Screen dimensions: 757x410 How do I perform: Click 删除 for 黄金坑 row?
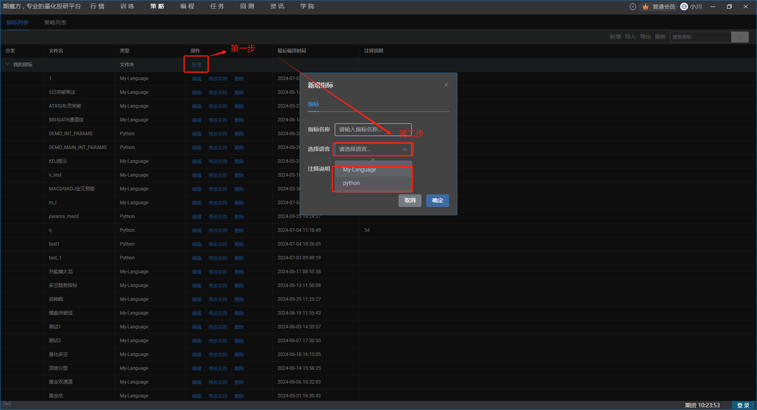tap(239, 396)
